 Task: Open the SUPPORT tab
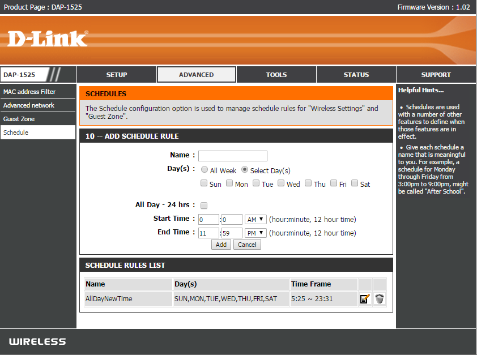coord(436,75)
